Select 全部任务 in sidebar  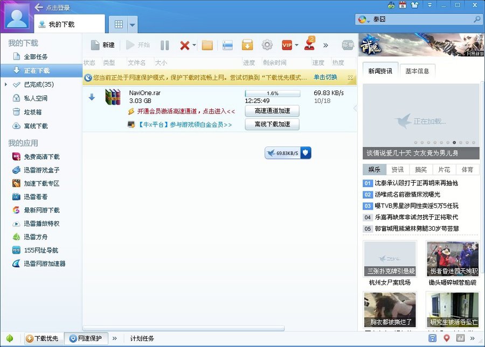(36, 57)
